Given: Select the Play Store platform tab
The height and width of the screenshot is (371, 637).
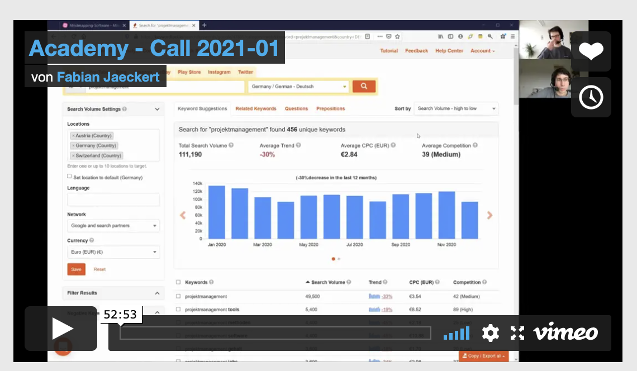Looking at the screenshot, I should (x=189, y=72).
